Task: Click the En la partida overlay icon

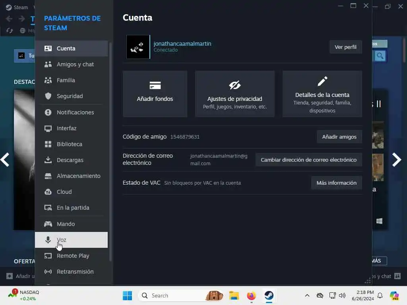Action: [48, 208]
